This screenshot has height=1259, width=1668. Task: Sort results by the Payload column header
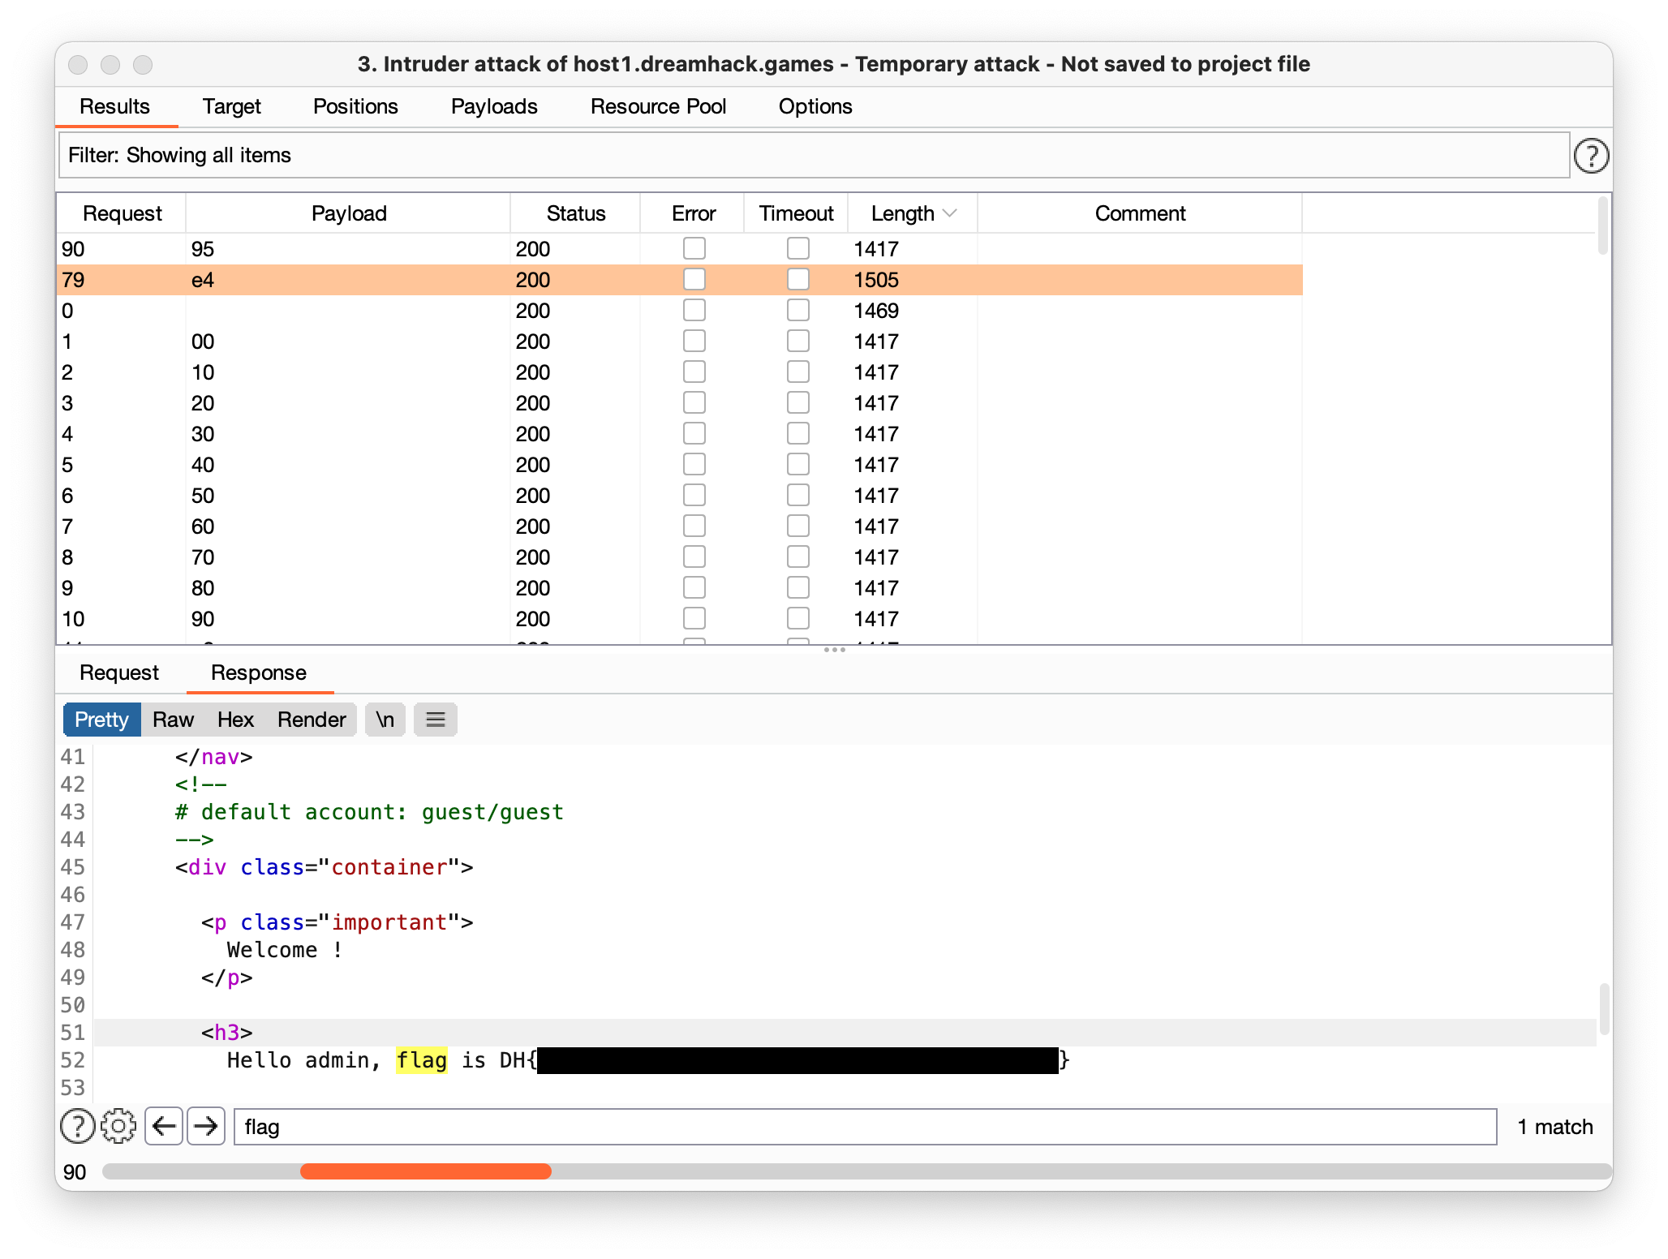349,213
